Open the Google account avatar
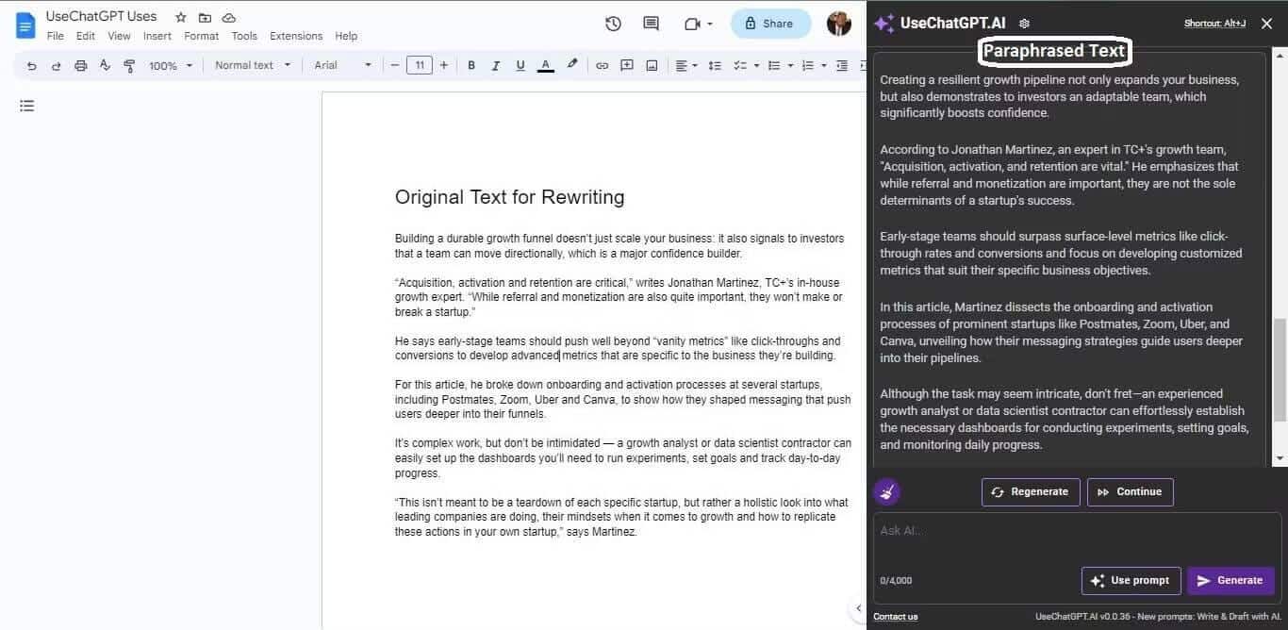1288x630 pixels. [x=838, y=24]
